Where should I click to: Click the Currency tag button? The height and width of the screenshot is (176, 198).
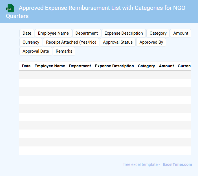31,42
